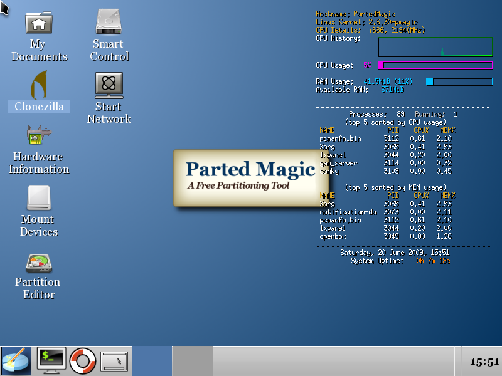Viewport: 502px width, 376px height.
Task: Click the show desktop panel icon
Action: tap(114, 362)
